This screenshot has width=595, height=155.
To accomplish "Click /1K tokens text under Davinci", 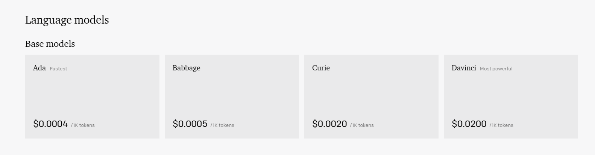I will pos(501,125).
